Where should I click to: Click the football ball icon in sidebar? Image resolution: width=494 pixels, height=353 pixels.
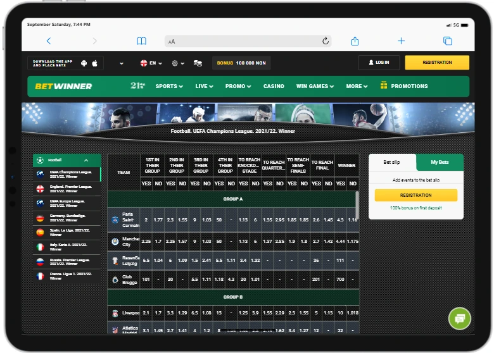(x=40, y=160)
